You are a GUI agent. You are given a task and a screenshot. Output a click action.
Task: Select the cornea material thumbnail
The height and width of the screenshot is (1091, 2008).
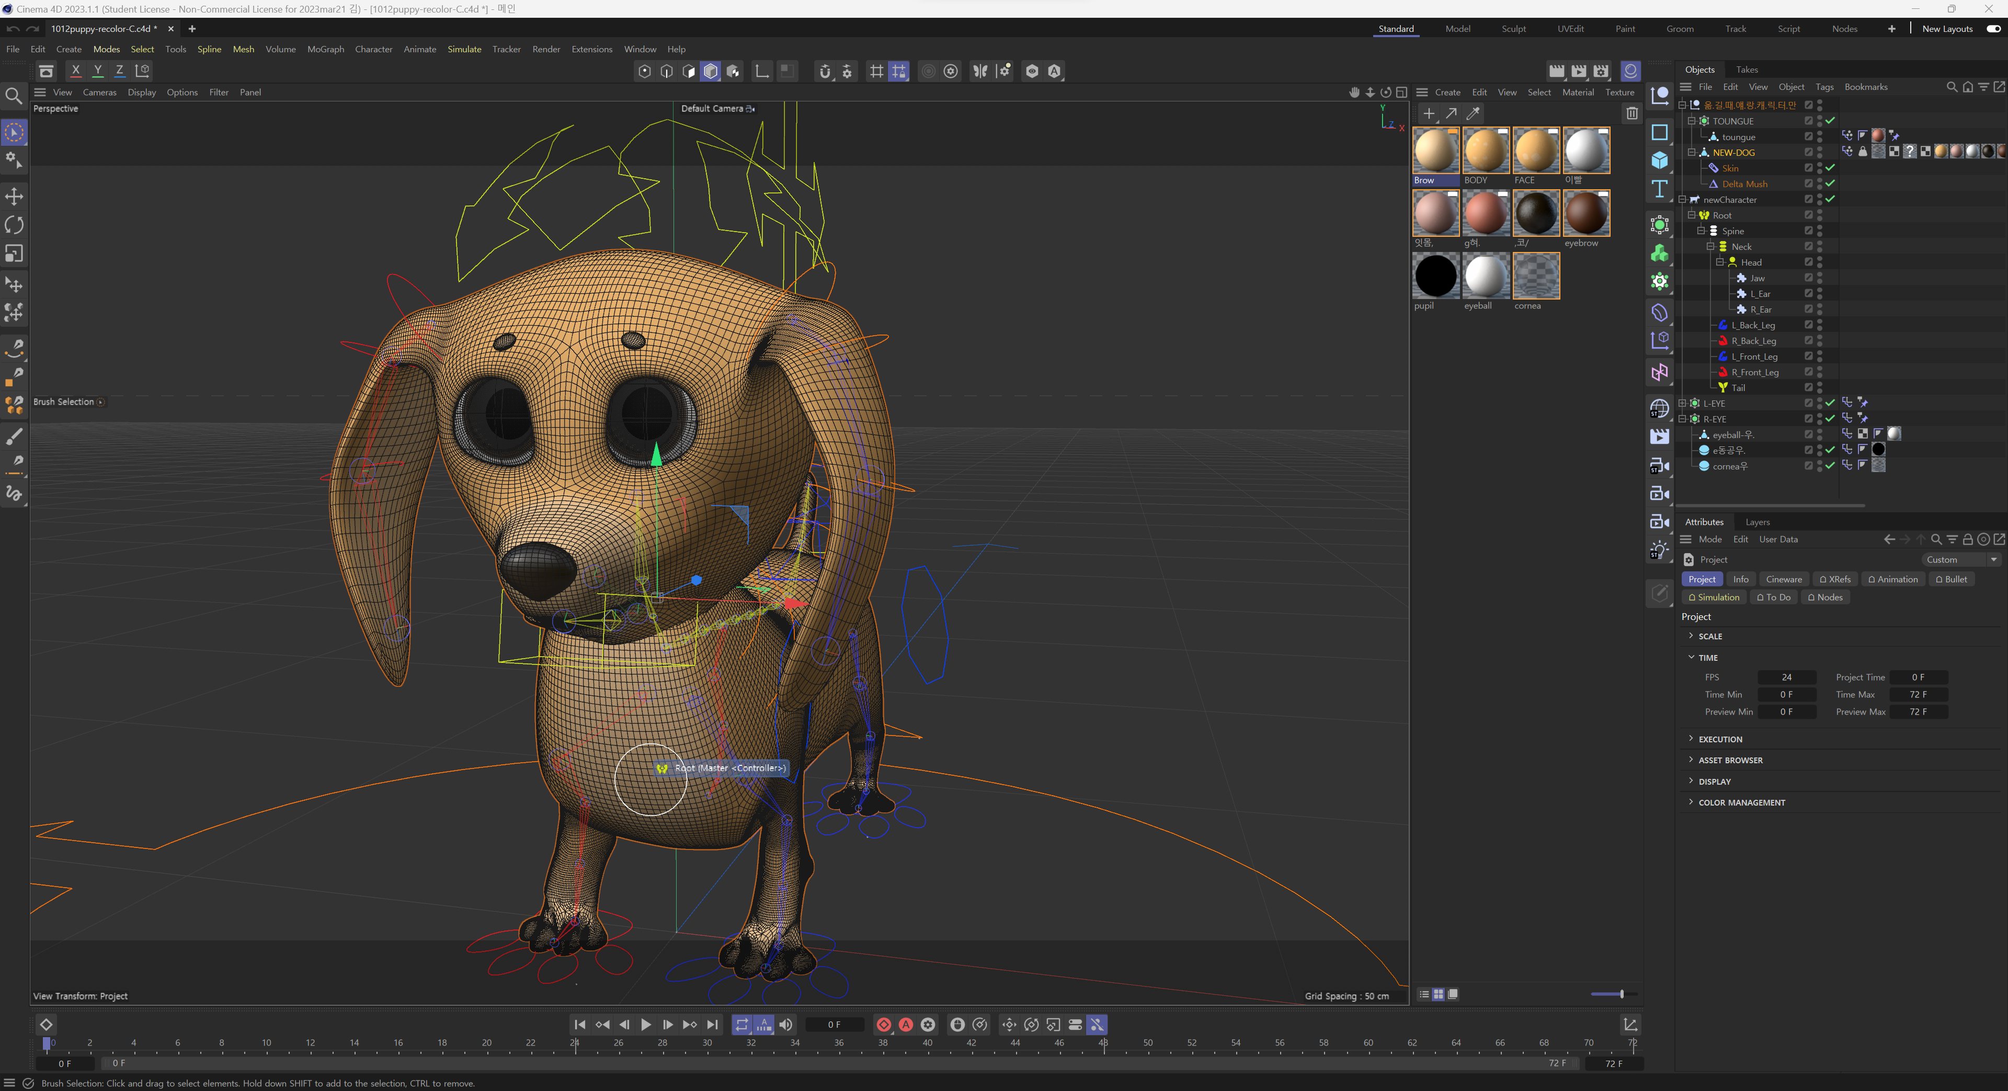1536,276
